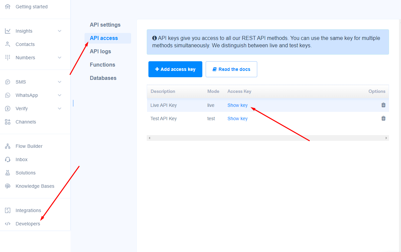Click the Inbox headset icon

tap(8, 159)
